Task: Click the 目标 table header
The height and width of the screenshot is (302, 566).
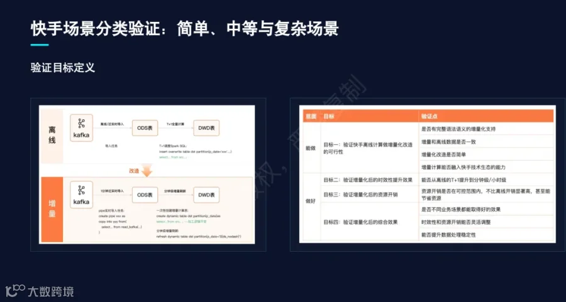Action: (328, 116)
